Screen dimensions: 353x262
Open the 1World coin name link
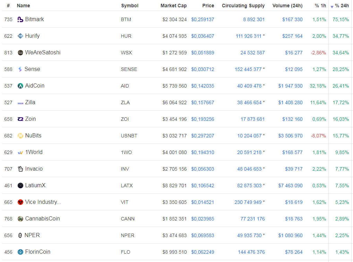click(34, 152)
